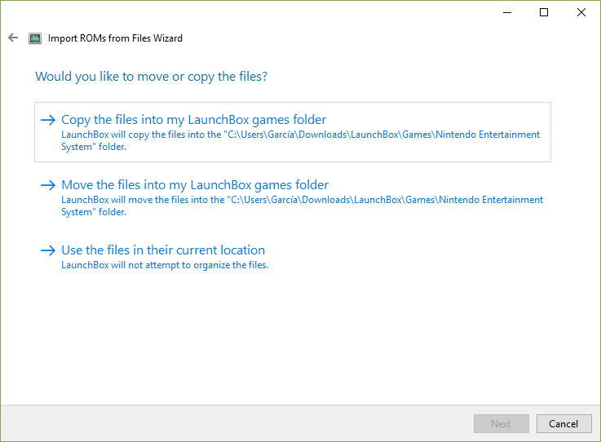
Task: Click the 'Would you like to move or copy' heading
Action: (151, 77)
